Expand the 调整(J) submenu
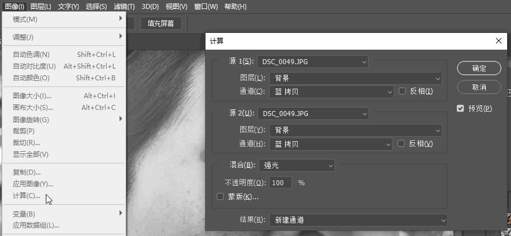511x236 pixels. coord(64,37)
